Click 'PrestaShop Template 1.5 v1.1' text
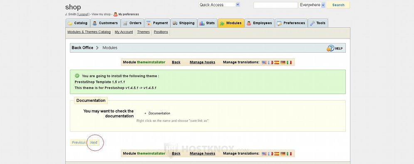The height and width of the screenshot is (164, 414). [100, 82]
